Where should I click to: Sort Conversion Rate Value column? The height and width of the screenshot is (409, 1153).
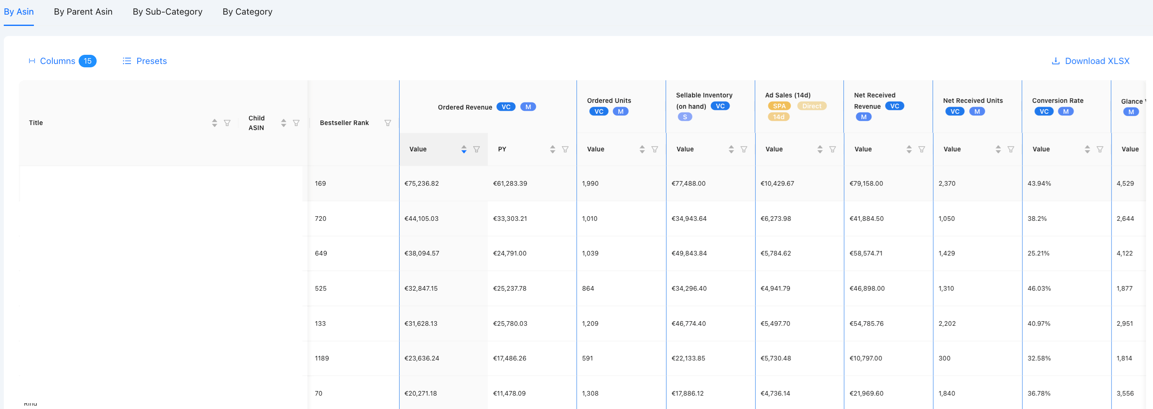pos(1087,149)
